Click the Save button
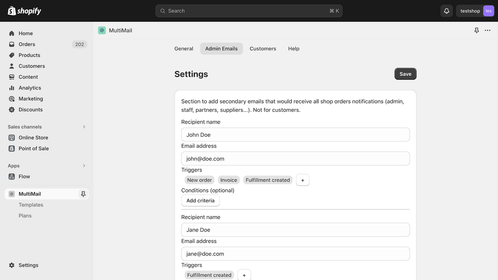Viewport: 498px width, 280px height. point(405,74)
